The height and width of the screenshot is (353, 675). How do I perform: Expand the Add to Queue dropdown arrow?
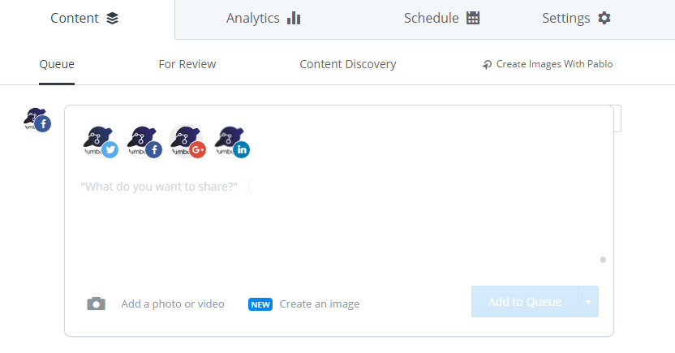(588, 302)
